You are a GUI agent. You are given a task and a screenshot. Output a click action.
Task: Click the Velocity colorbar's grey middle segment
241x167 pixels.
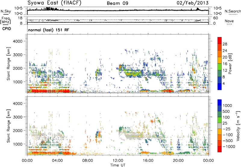coord(220,126)
